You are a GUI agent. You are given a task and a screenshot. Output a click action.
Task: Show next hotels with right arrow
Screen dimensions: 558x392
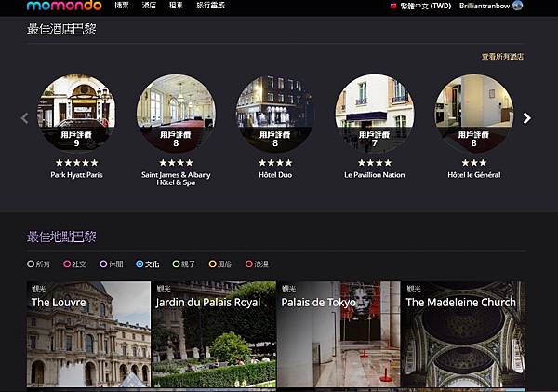[x=527, y=118]
